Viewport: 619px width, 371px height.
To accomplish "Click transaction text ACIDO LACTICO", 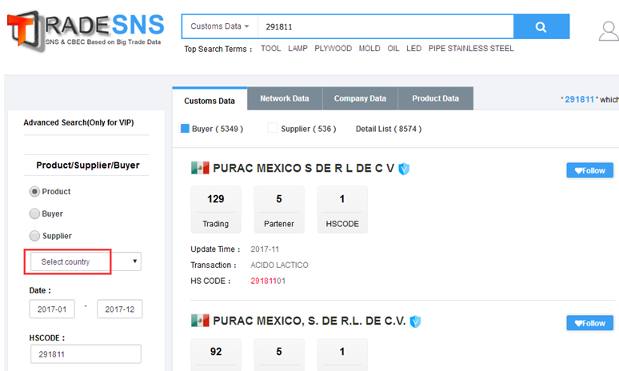I will tap(279, 265).
